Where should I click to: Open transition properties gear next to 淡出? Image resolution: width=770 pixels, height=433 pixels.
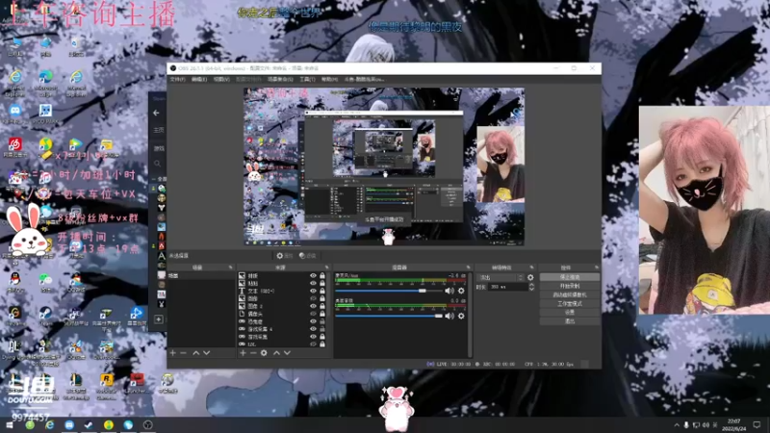point(530,277)
